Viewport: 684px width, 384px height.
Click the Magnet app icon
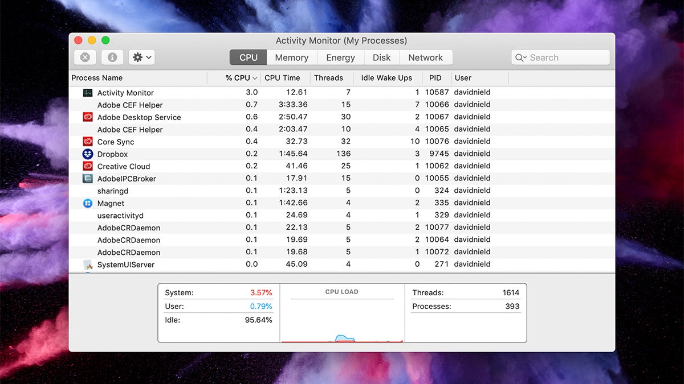87,203
